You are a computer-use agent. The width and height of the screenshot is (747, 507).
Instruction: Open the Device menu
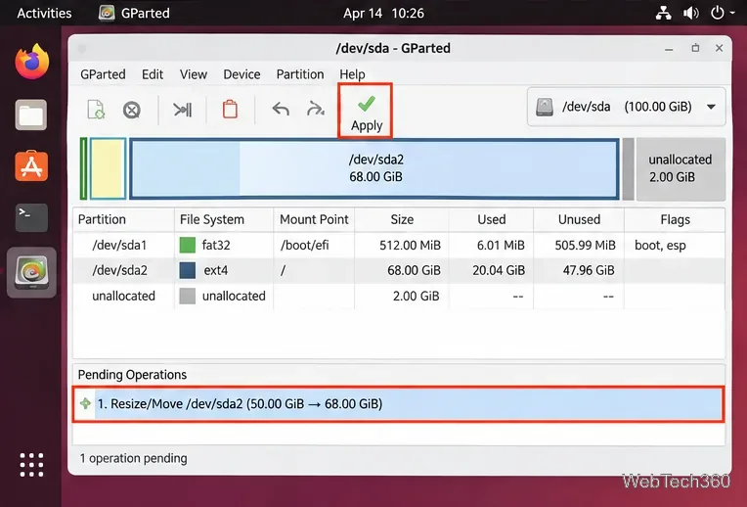point(242,74)
